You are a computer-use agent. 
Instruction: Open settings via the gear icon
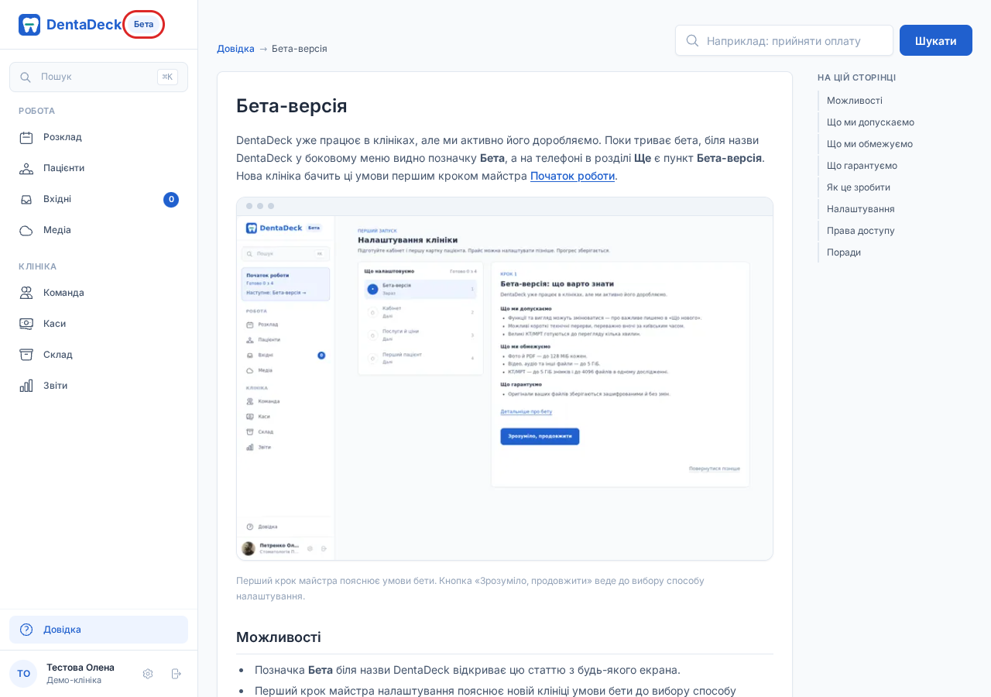[148, 674]
